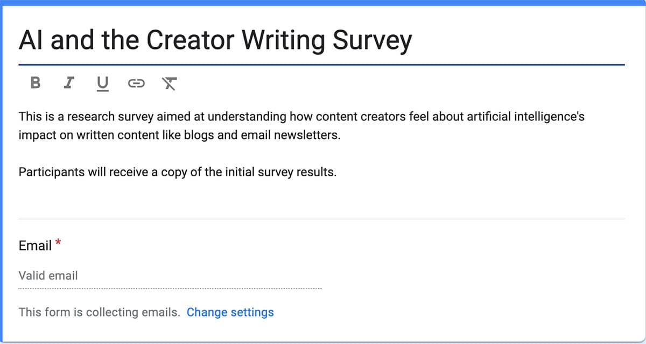646x344 pixels.
Task: Open the 'Change settings' link
Action: (x=230, y=312)
